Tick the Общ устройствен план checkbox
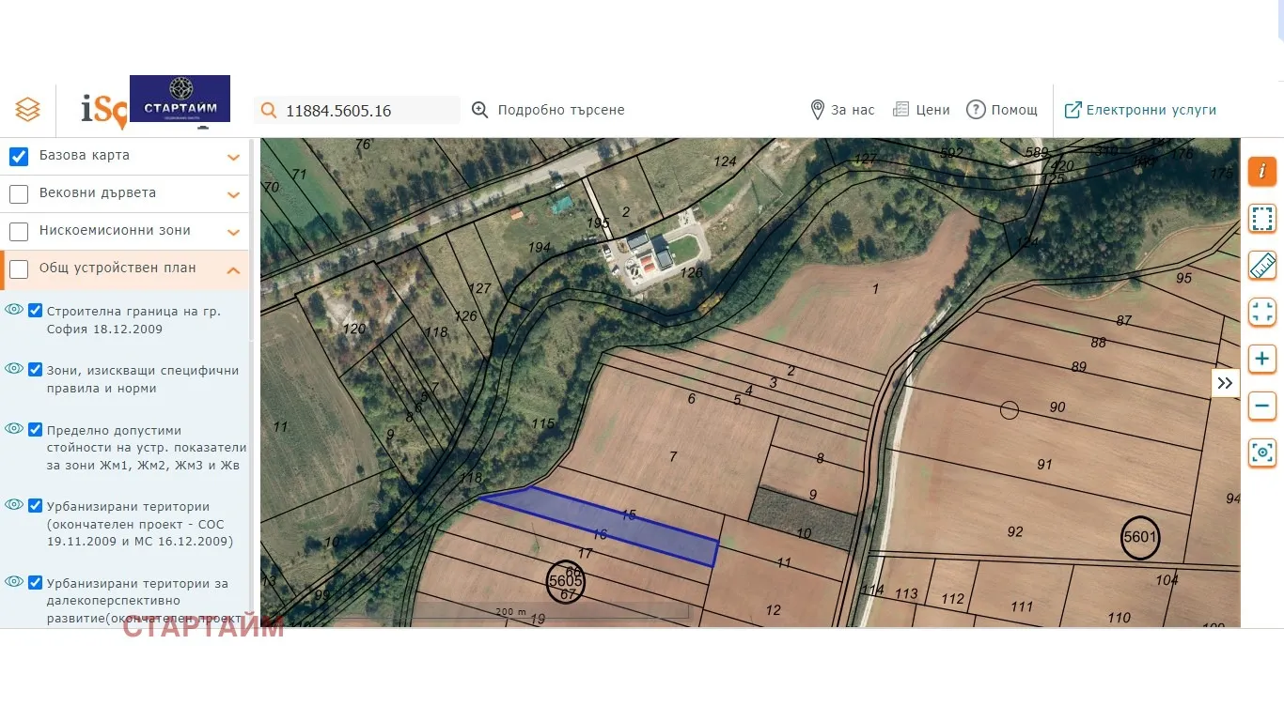The width and height of the screenshot is (1284, 721). coord(19,269)
